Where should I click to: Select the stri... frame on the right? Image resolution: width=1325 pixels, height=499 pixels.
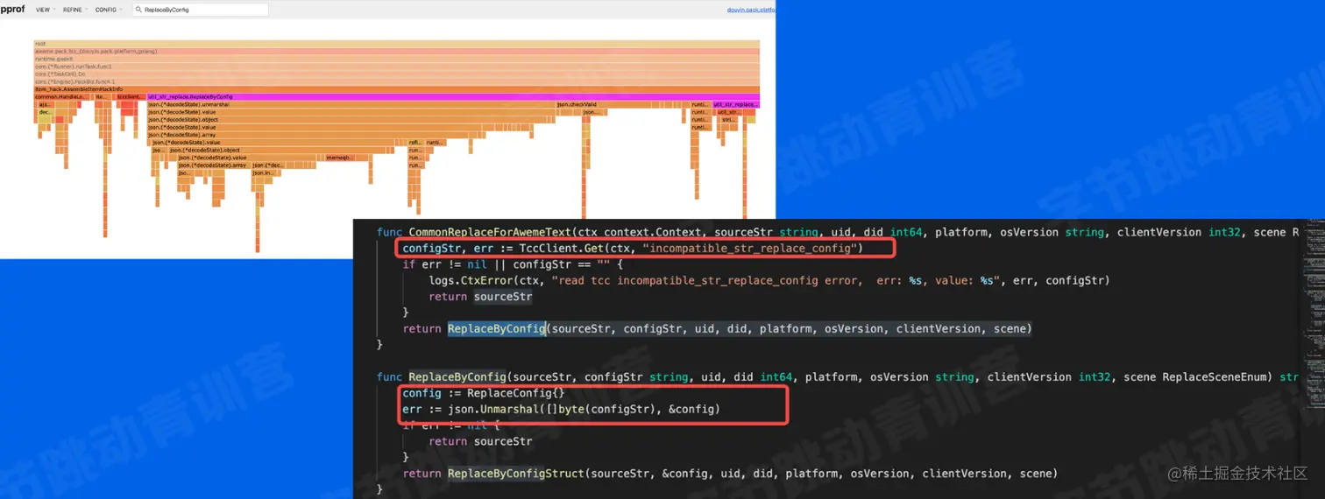730,120
